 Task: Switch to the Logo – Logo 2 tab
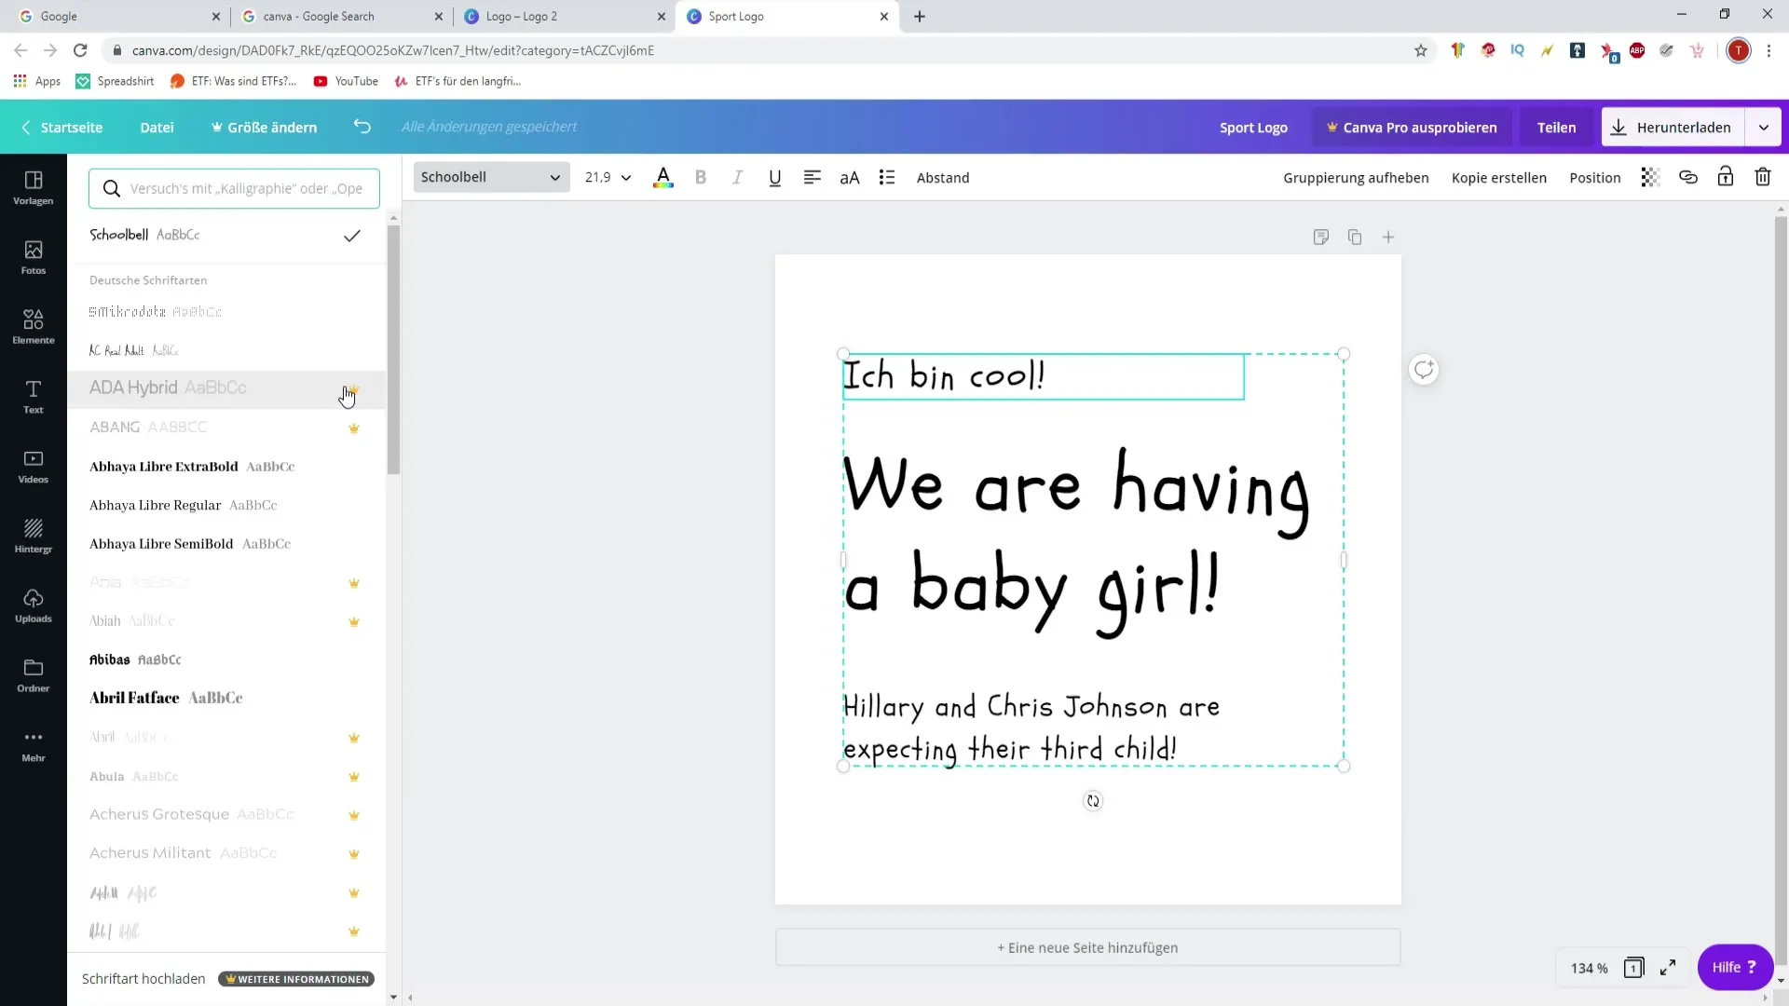[565, 17]
